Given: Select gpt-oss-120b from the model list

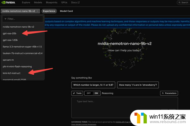Looking at the screenshot, I should point(23,40).
